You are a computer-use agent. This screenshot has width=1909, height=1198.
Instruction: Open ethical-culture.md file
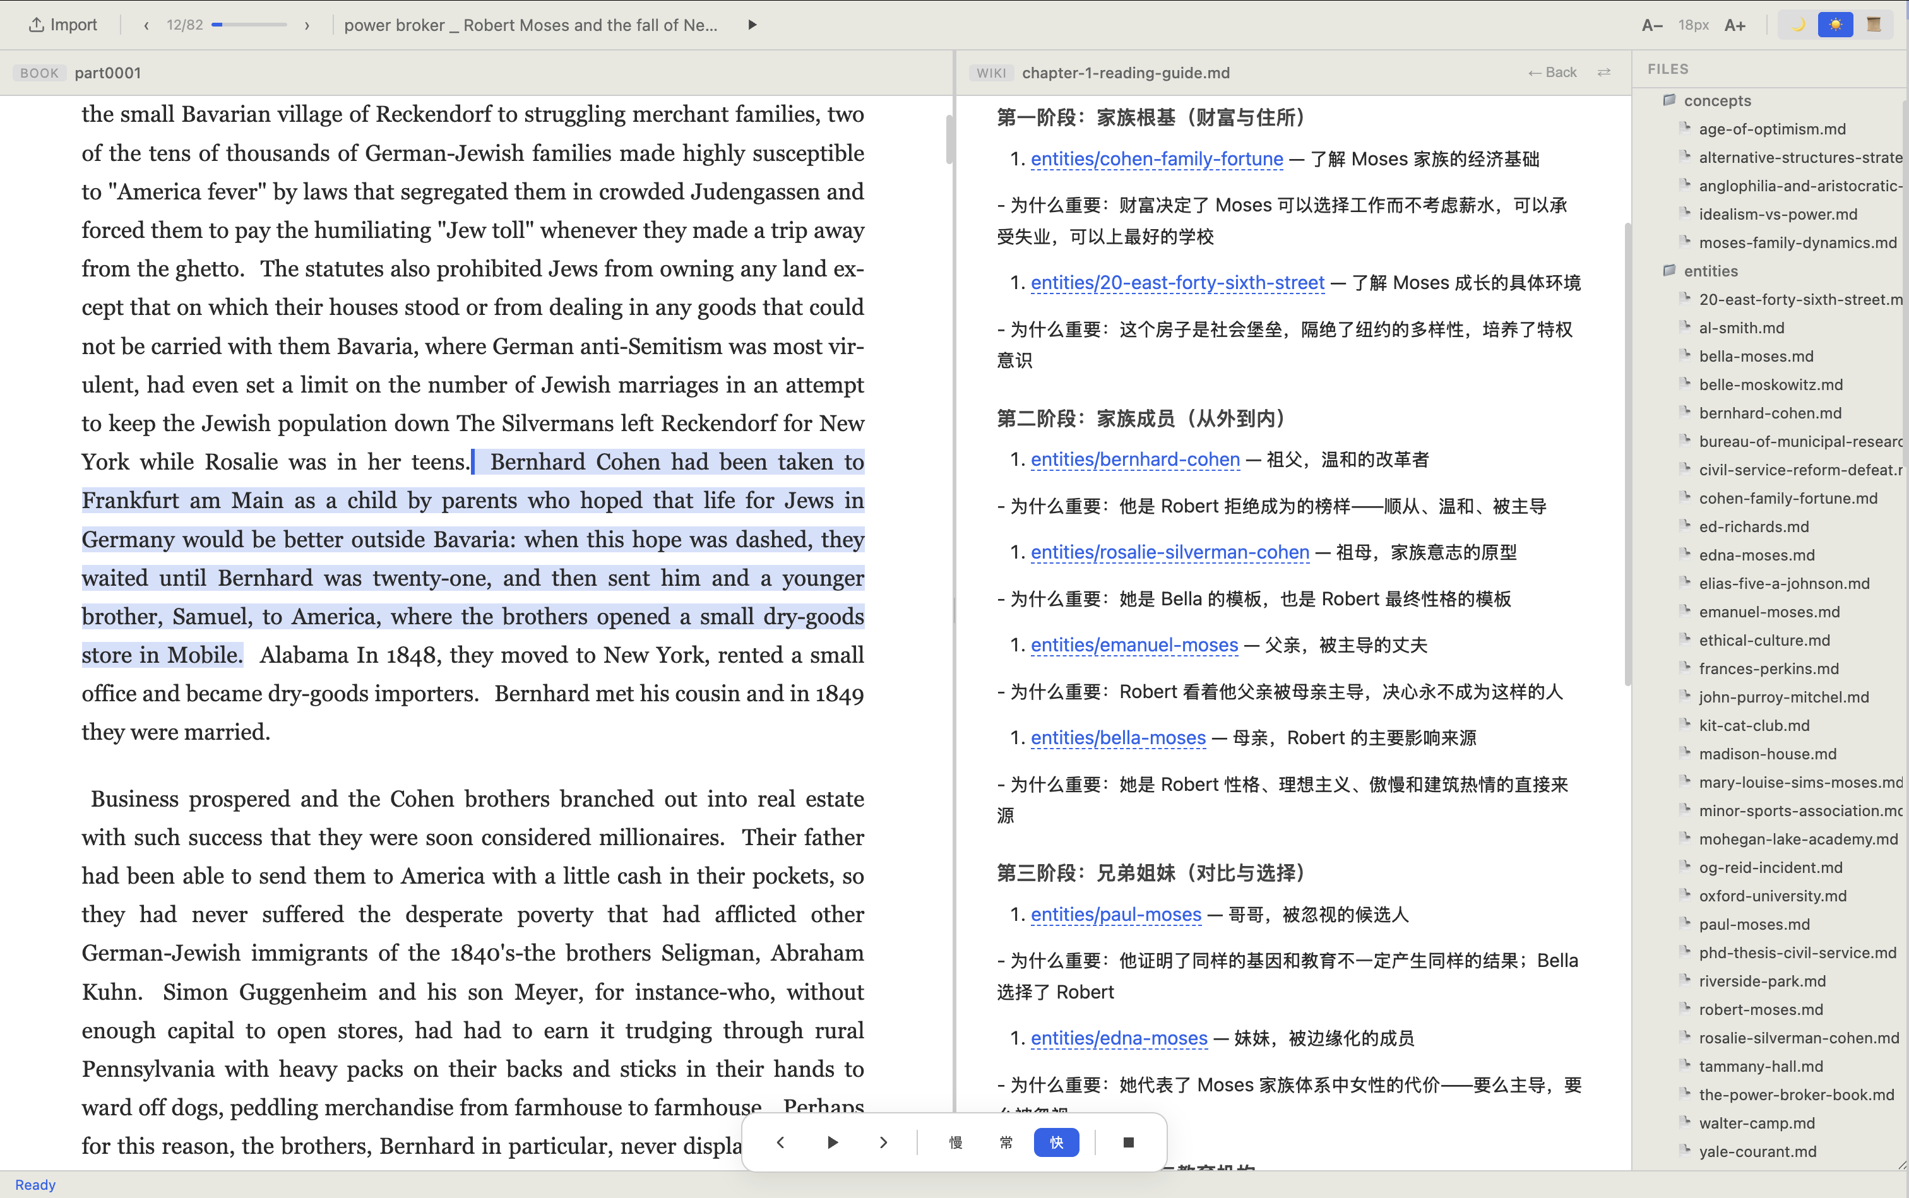(1764, 640)
